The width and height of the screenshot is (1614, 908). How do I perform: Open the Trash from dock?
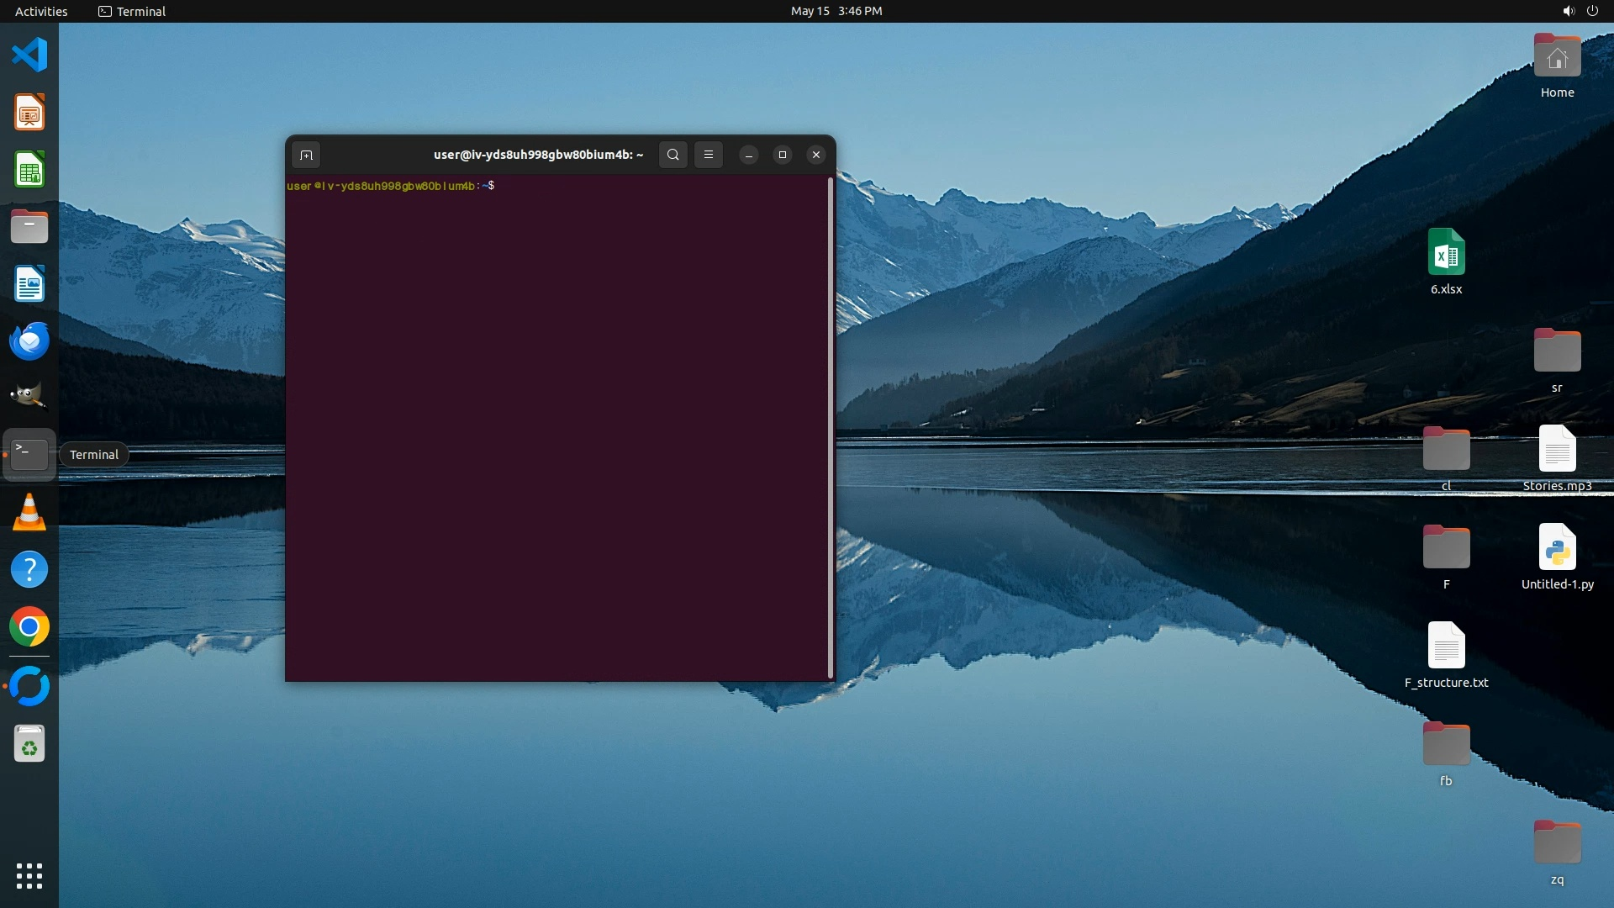click(29, 744)
